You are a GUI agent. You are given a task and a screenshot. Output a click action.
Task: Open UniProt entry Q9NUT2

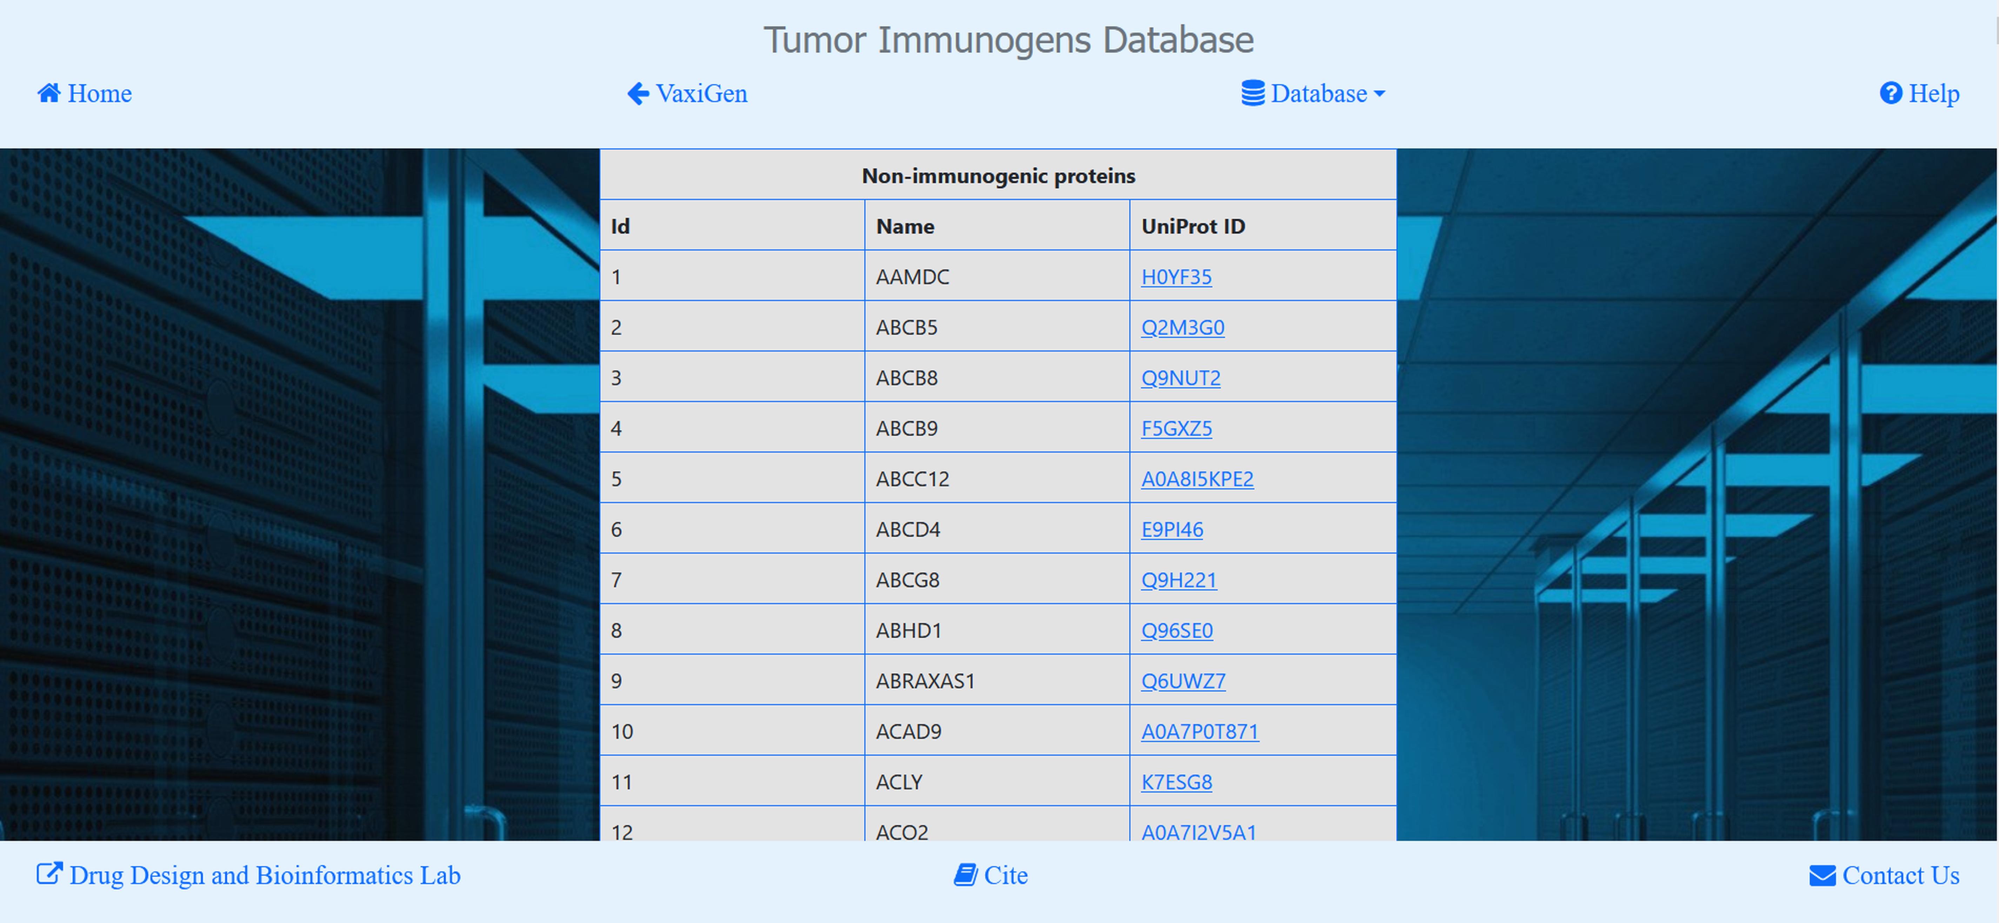pos(1180,378)
